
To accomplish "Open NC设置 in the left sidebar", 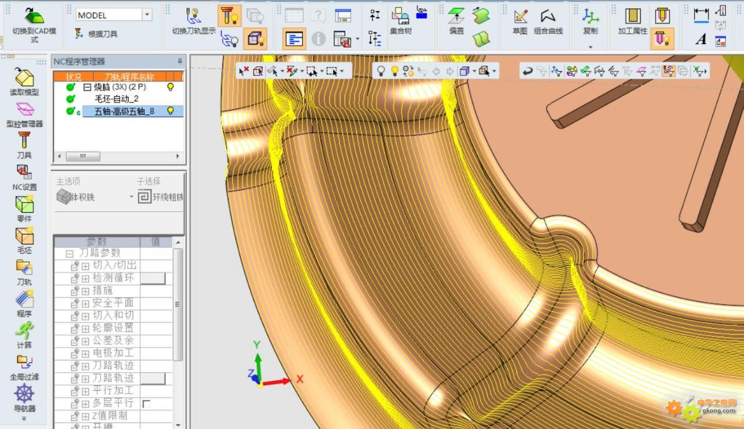I will (24, 172).
